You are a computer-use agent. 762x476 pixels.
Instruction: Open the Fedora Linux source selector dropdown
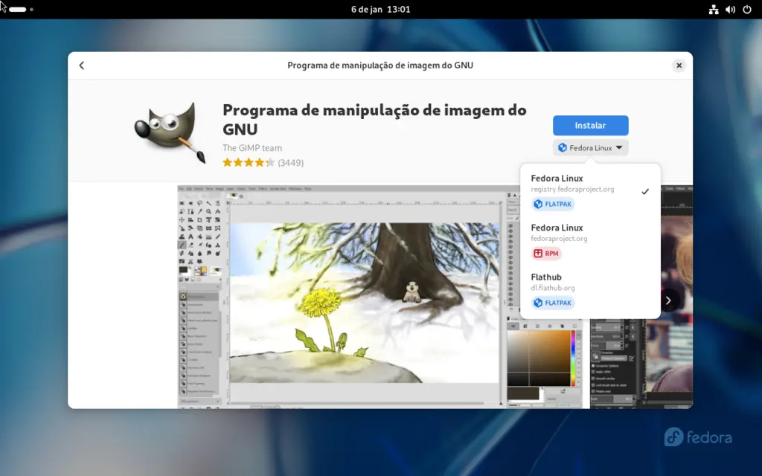590,147
